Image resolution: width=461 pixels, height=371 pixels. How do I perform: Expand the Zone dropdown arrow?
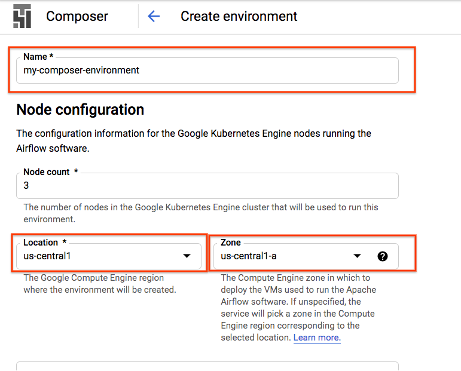pos(357,256)
